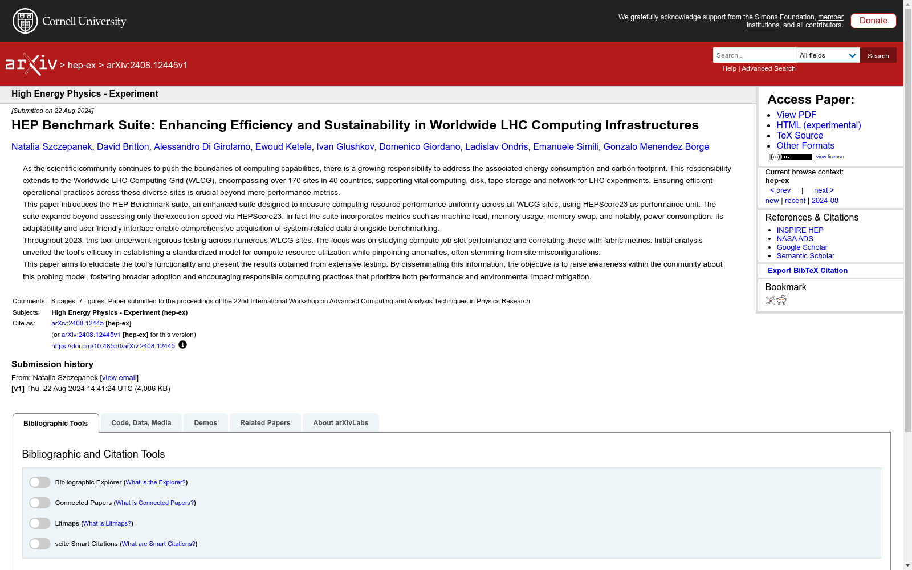
Task: Open the Help link
Action: pyautogui.click(x=730, y=68)
